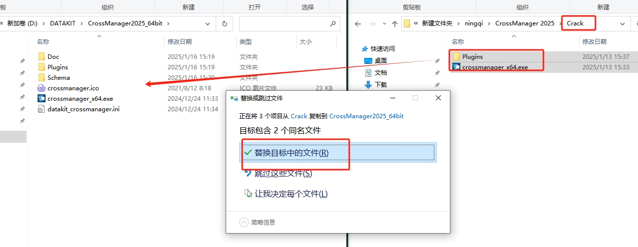Select Plugins folder icon in Crack window
The height and width of the screenshot is (247, 638).
click(456, 56)
